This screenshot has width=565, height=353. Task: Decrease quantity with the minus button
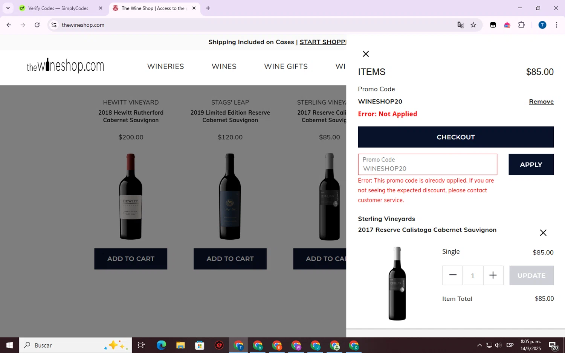pyautogui.click(x=452, y=275)
